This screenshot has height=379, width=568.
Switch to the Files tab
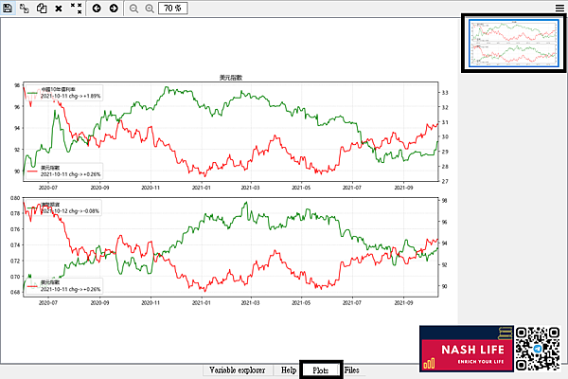pos(352,370)
